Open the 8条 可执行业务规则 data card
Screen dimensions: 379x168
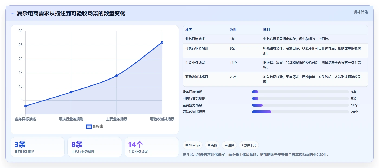point(95,147)
